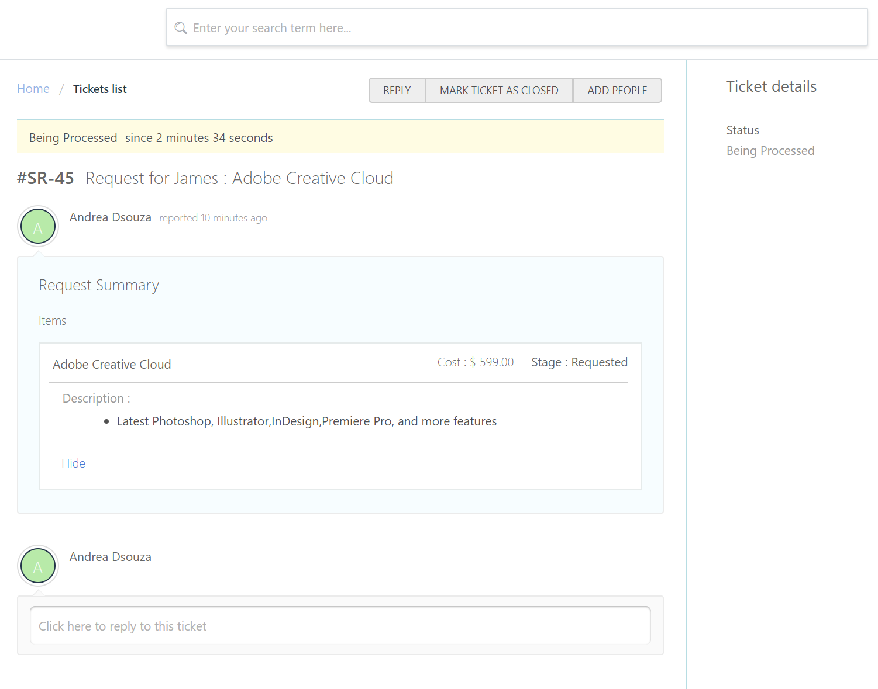Click the reply to this ticket field
Image resolution: width=878 pixels, height=689 pixels.
pyautogui.click(x=340, y=625)
